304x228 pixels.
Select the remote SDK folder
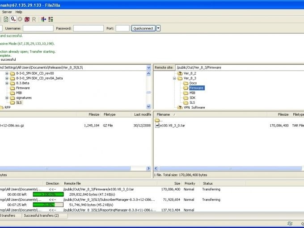(192, 98)
